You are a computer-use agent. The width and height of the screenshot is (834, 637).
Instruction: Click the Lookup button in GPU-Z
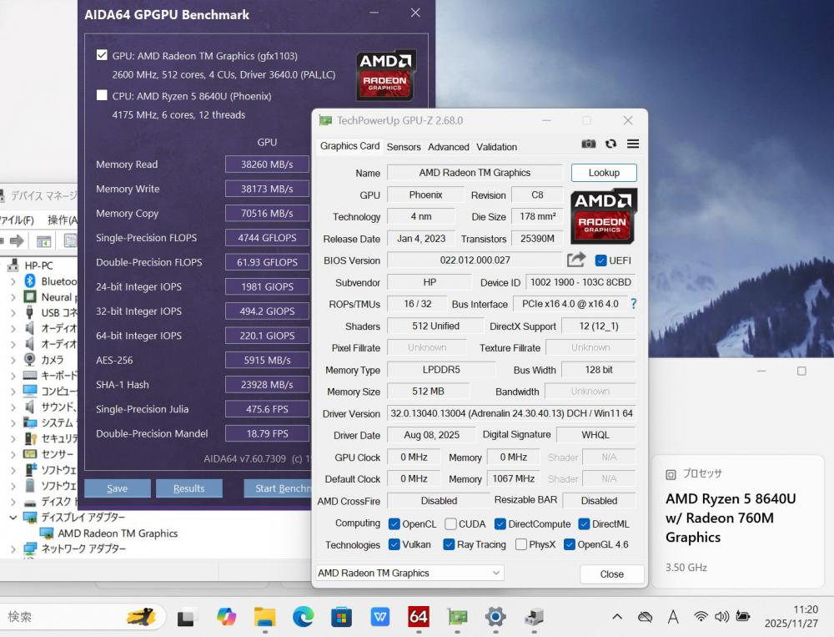coord(604,173)
